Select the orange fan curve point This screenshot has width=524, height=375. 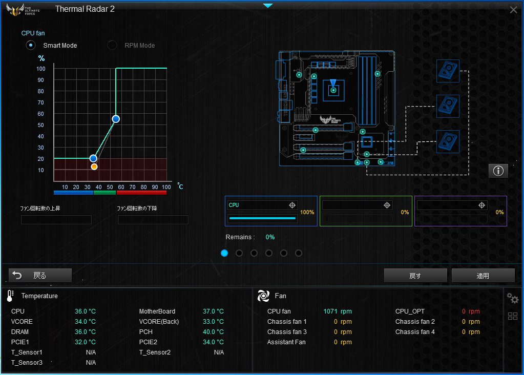click(x=94, y=167)
